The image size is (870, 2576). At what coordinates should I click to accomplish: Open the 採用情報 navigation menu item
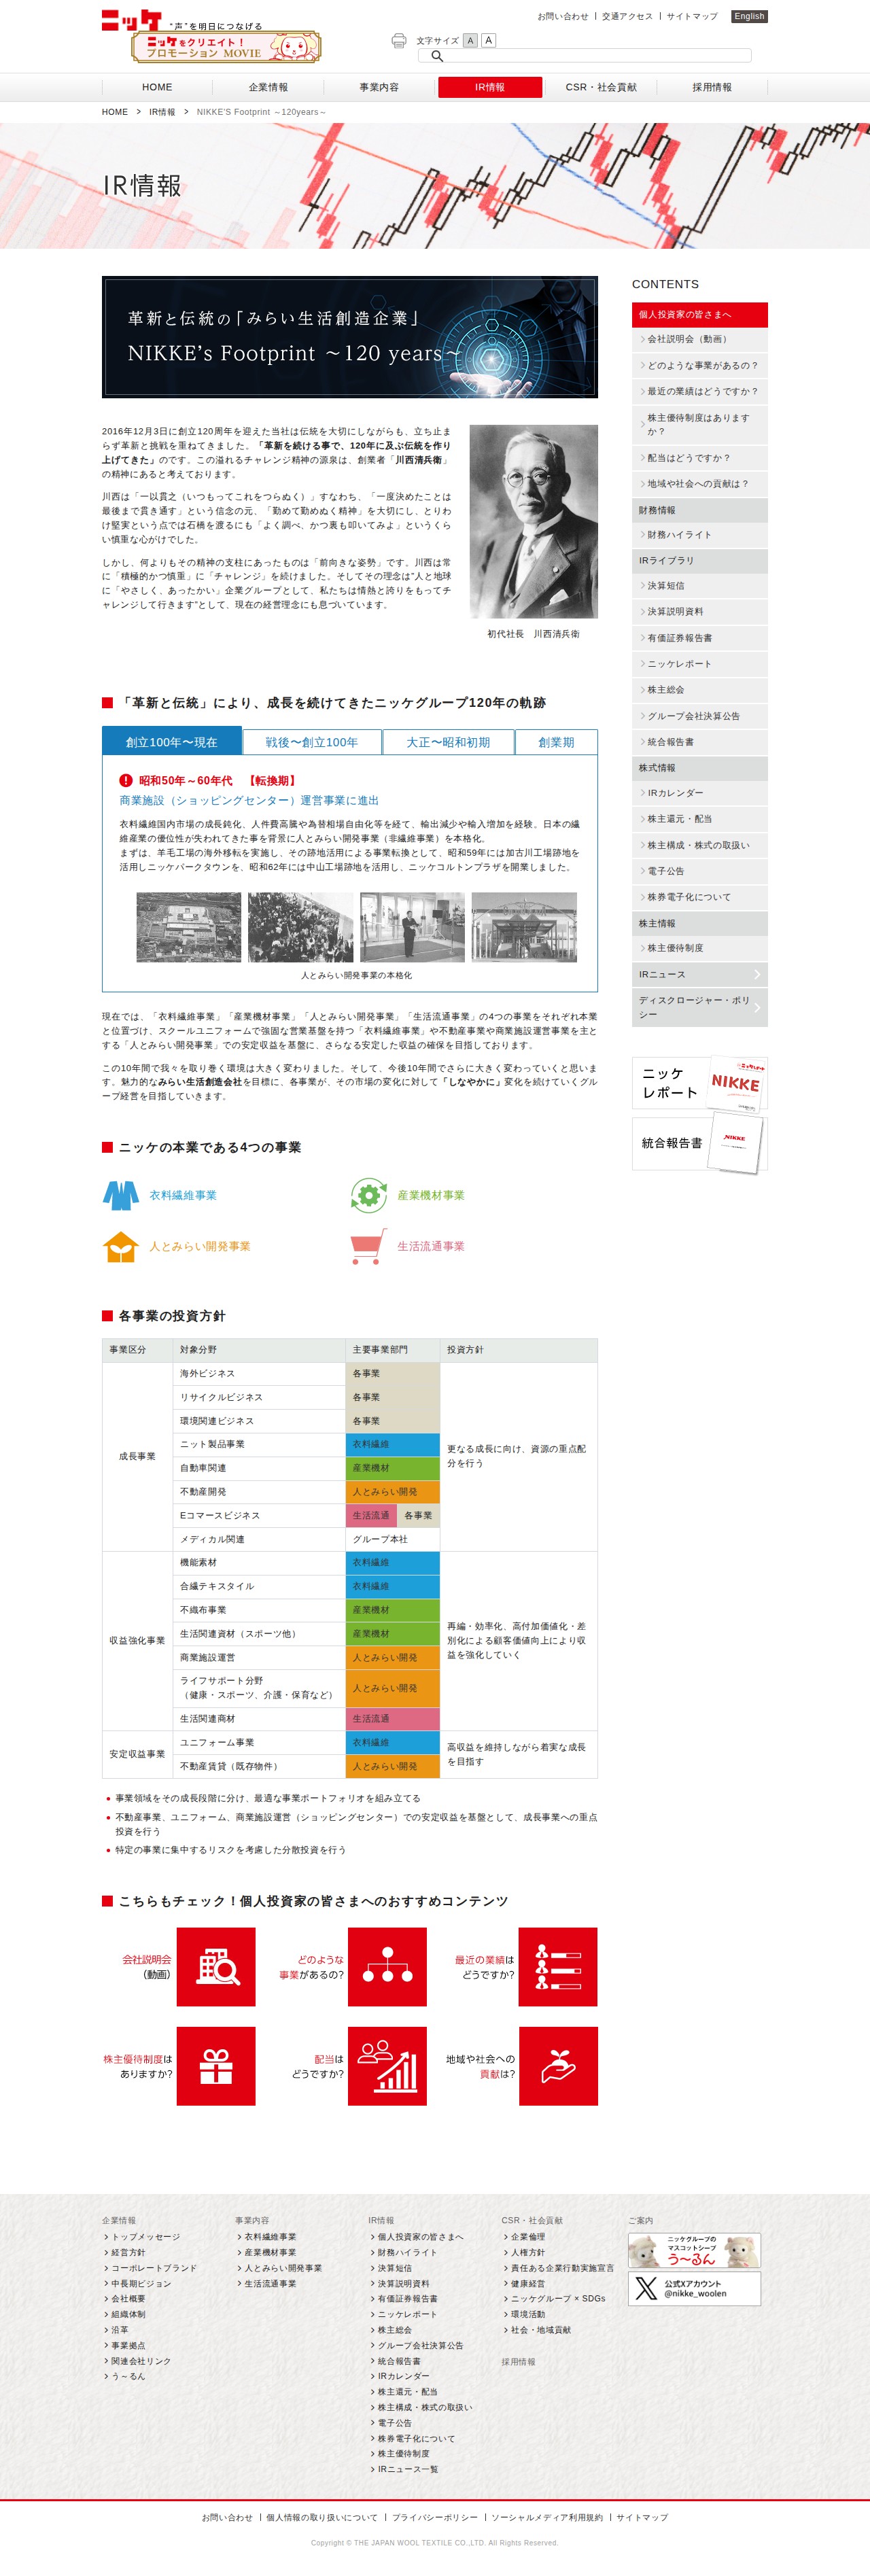click(x=712, y=87)
